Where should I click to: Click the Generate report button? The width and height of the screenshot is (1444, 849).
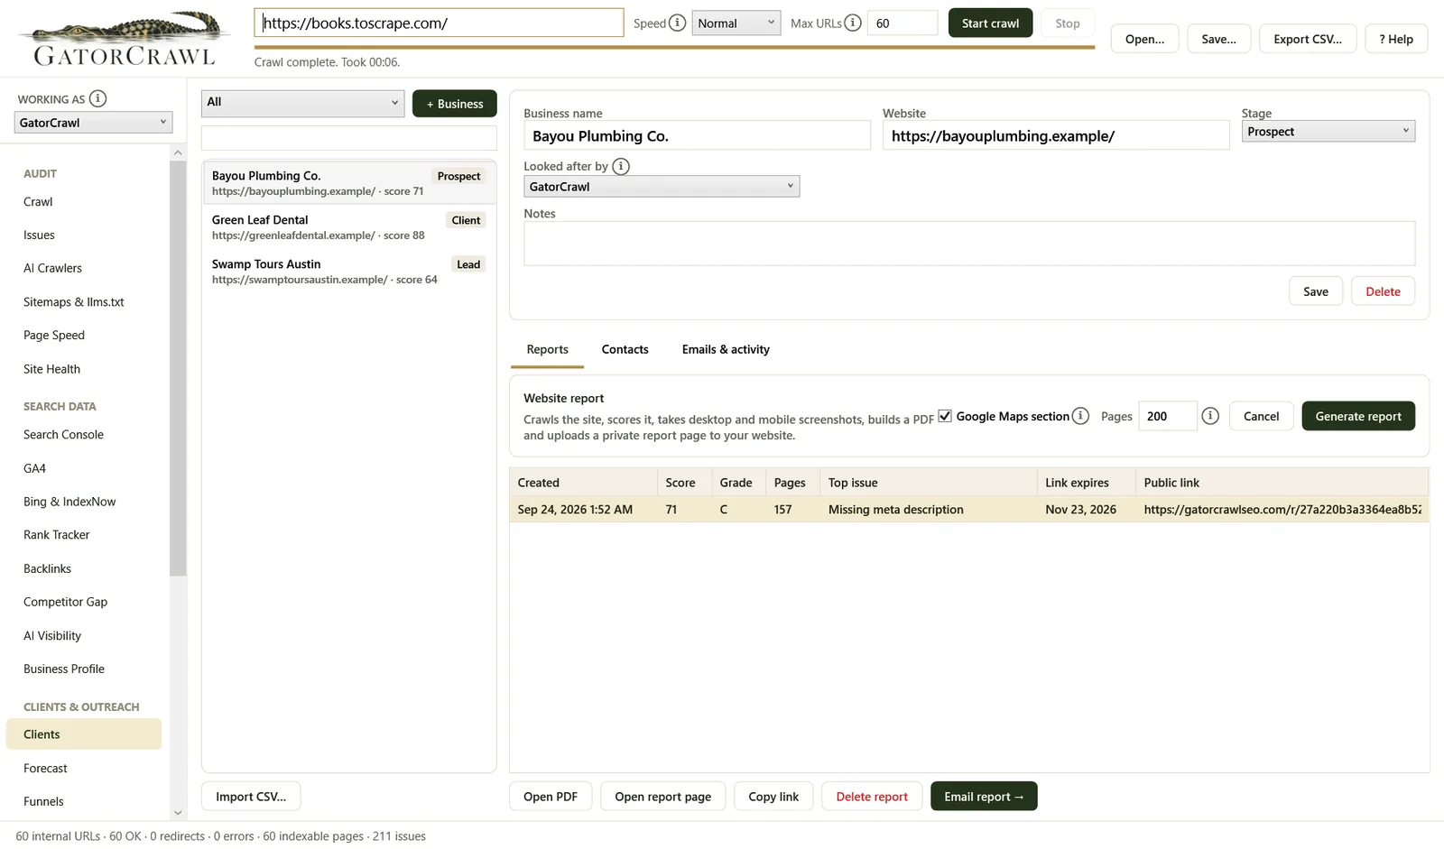pyautogui.click(x=1358, y=416)
